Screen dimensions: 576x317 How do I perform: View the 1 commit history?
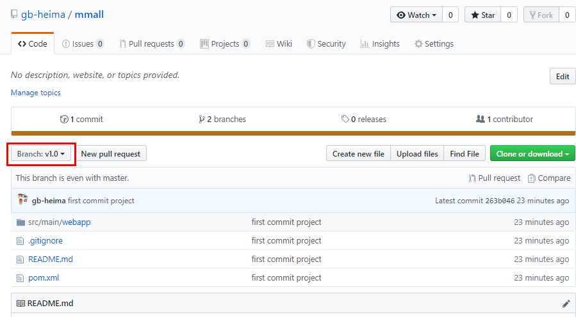point(81,119)
